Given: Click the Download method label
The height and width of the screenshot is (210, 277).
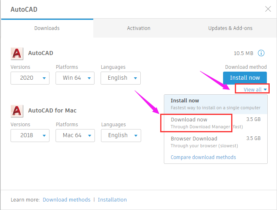Looking at the screenshot, I should coord(246,67).
